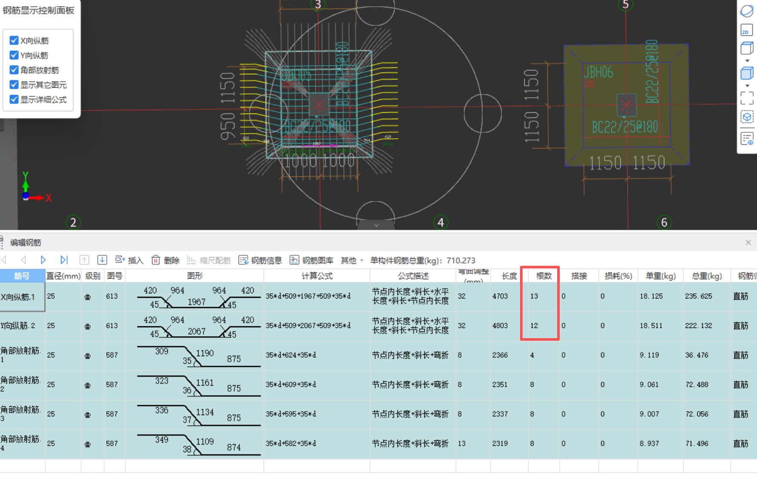Switch to 2D view mode
The image size is (757, 497).
point(747,30)
